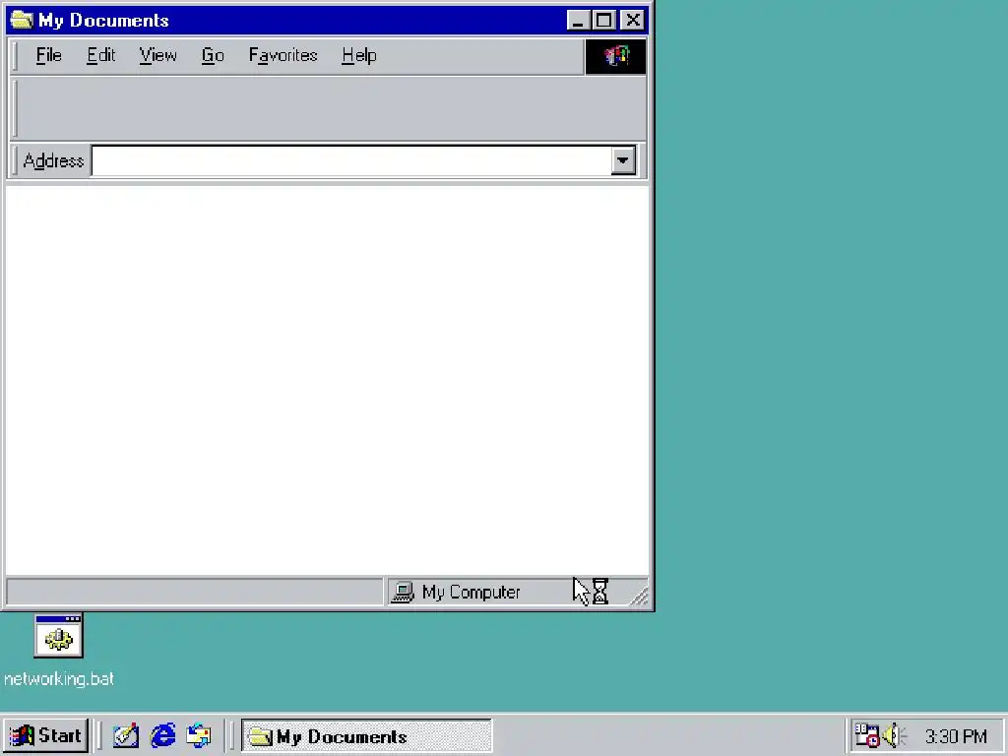Open the File menu
This screenshot has width=1008, height=756.
49,55
